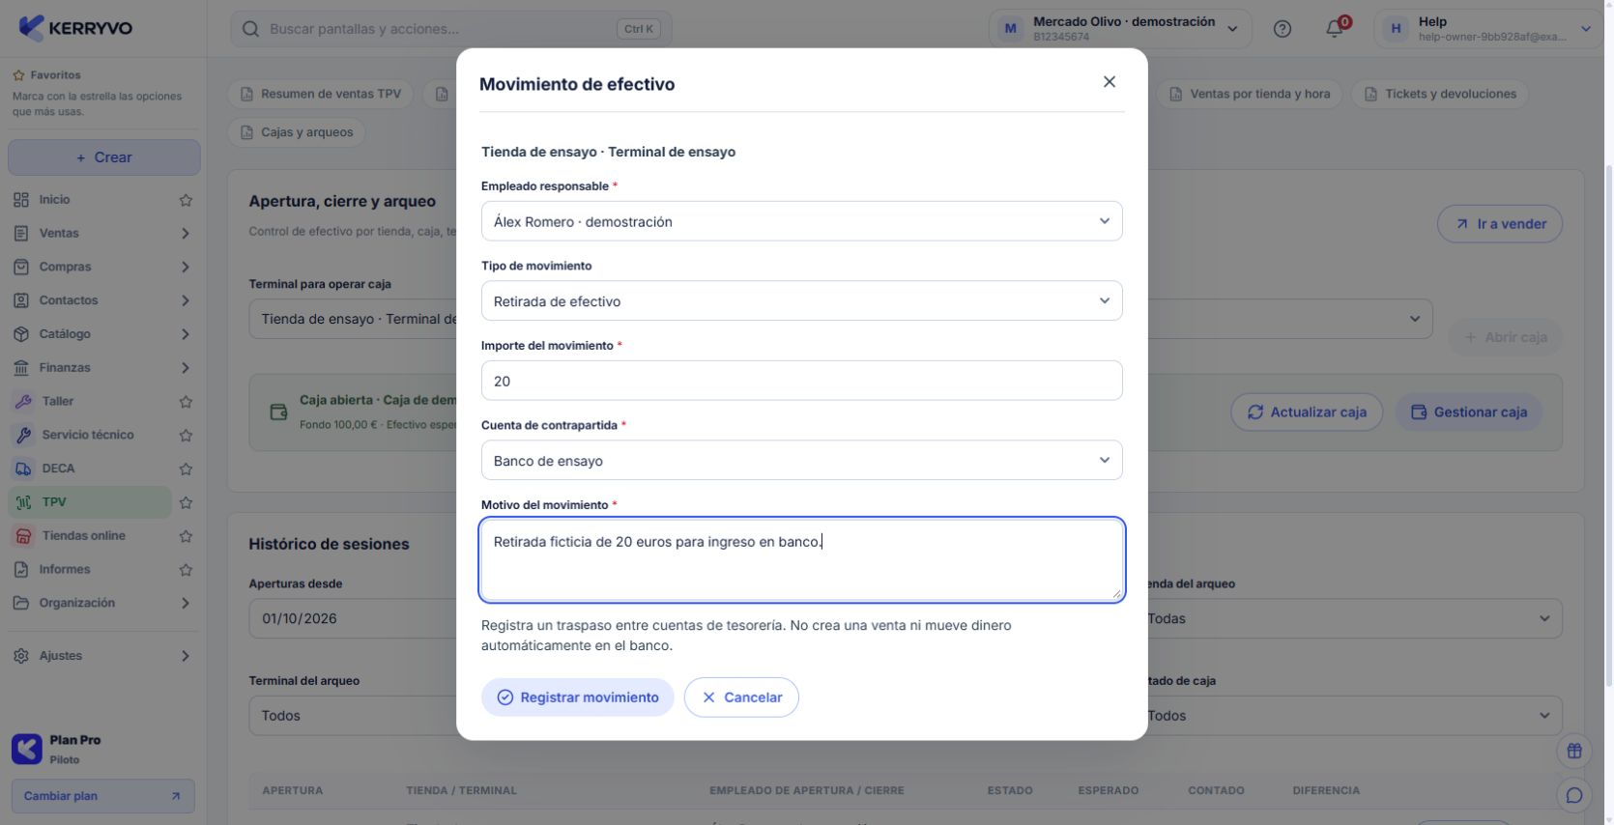Click the Crear button
Viewport: 1614px width, 825px height.
(x=104, y=157)
